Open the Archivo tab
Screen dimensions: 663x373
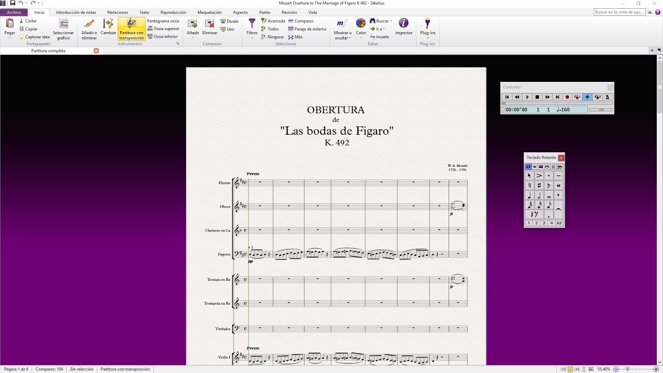[x=14, y=12]
